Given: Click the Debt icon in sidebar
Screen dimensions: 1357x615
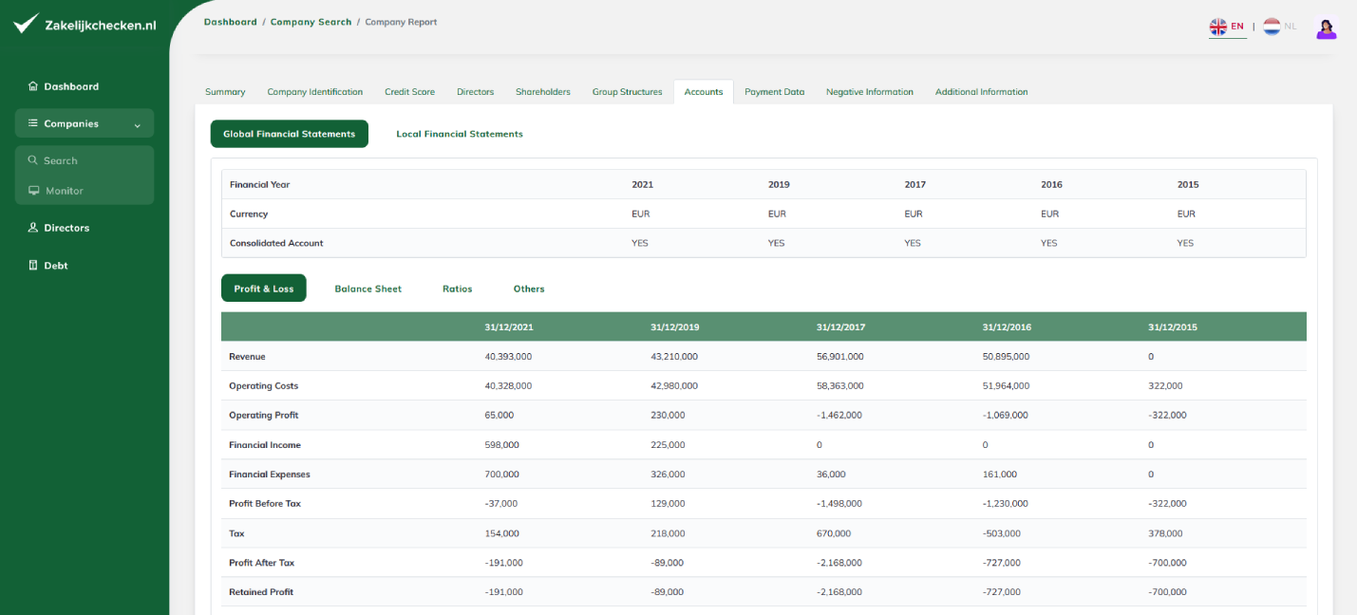Looking at the screenshot, I should 33,266.
